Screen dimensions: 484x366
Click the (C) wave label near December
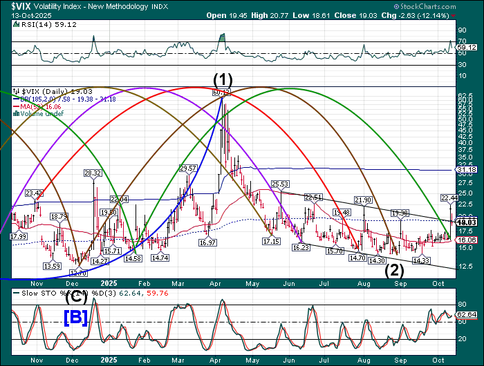(x=75, y=299)
